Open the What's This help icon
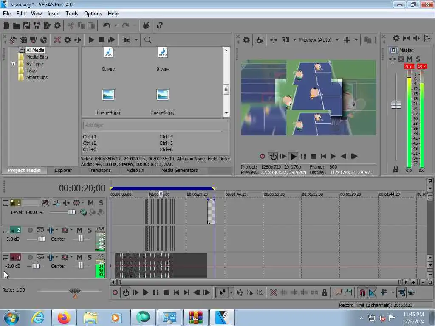 point(160,26)
